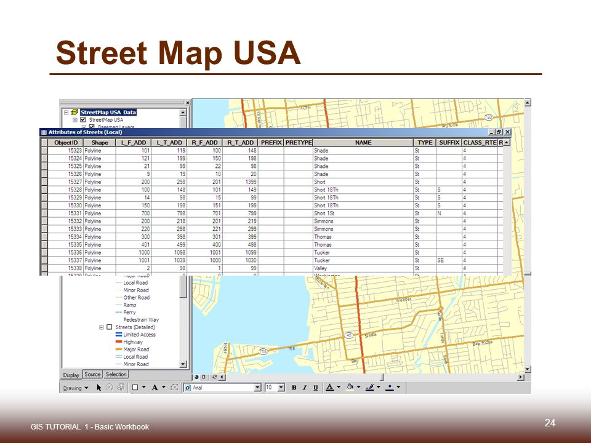Click the SUFFIX column header
This screenshot has width=591, height=443.
pyautogui.click(x=449, y=143)
